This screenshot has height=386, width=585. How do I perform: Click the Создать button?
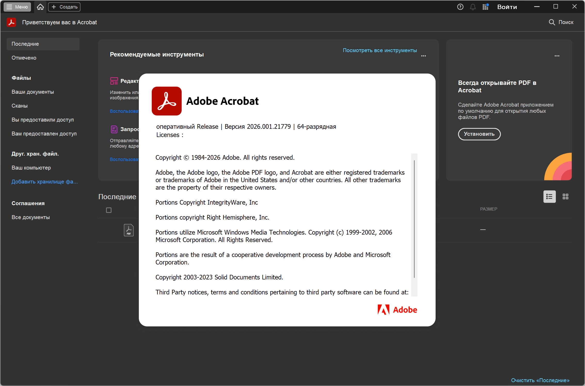click(x=64, y=7)
